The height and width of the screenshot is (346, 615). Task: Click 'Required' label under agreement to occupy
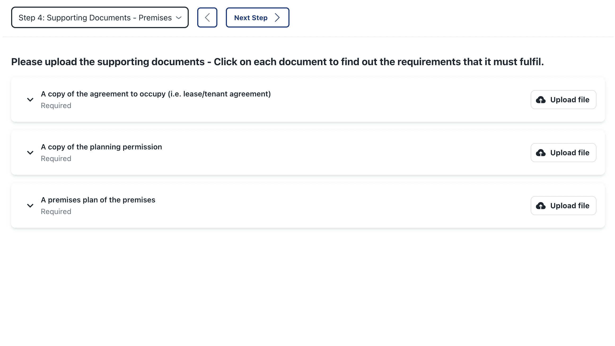click(56, 105)
